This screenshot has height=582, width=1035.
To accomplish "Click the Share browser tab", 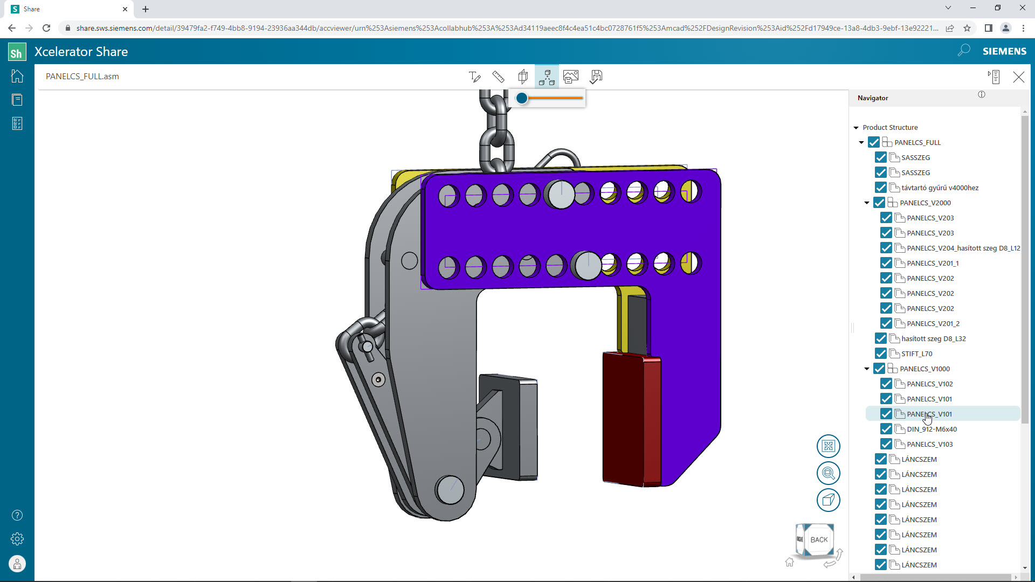I will coord(70,9).
